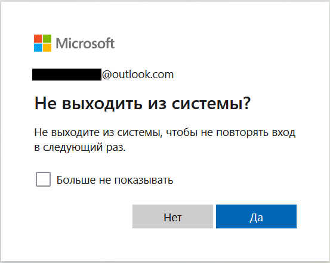The width and height of the screenshot is (330, 263).
Task: Check the "Больше не показывать" checkbox
Action: [43, 180]
